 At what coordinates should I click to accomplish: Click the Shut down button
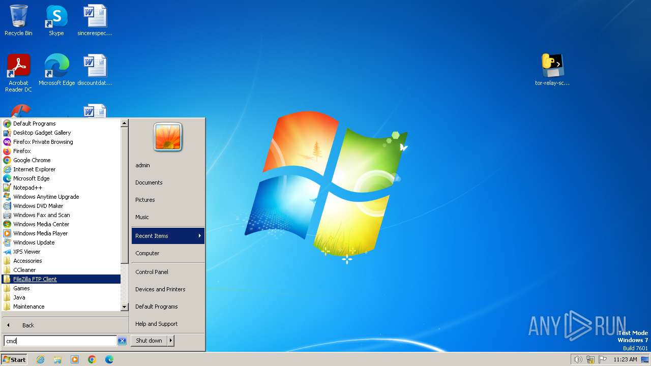pos(149,341)
